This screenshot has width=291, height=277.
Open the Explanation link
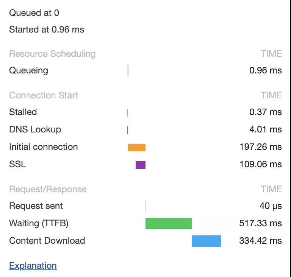pos(33,266)
